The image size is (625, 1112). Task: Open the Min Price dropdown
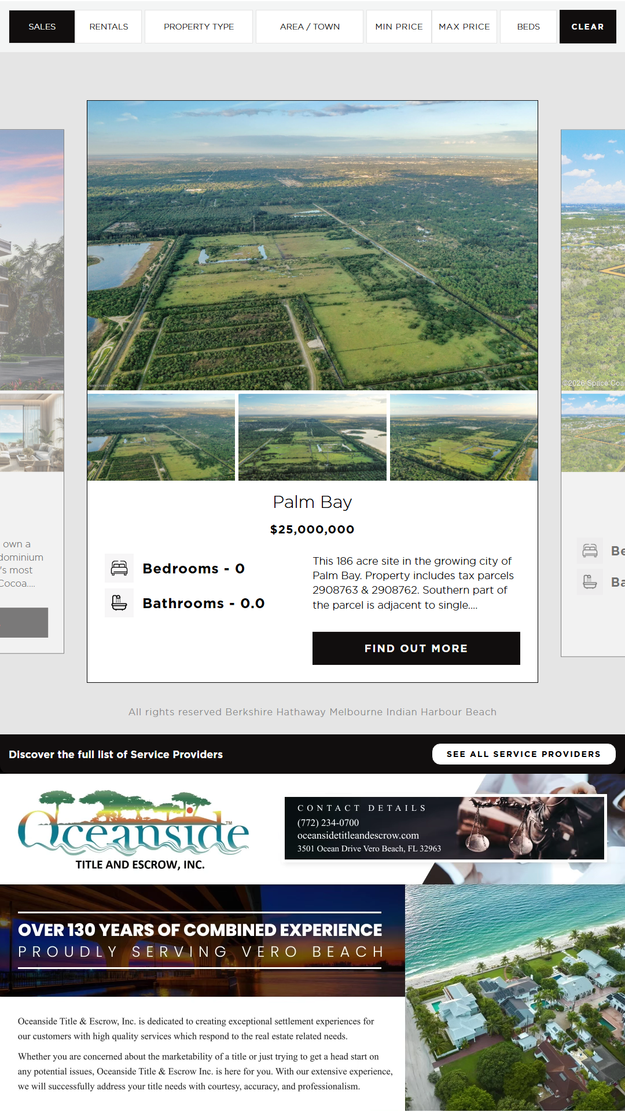point(399,27)
